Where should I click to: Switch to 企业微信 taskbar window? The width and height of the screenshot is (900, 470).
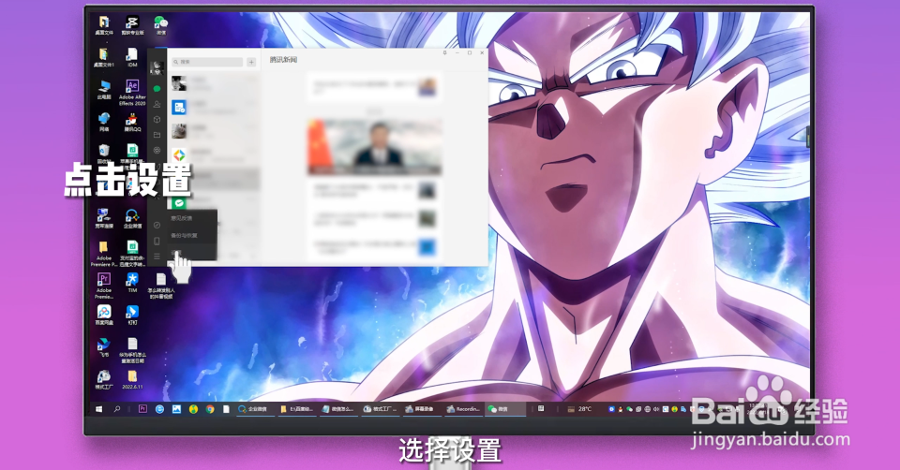tap(255, 409)
